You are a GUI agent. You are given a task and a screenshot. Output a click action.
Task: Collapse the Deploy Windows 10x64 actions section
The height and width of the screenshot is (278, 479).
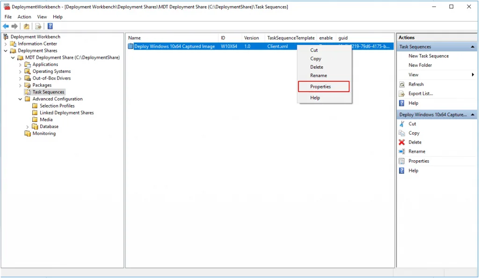pyautogui.click(x=472, y=115)
